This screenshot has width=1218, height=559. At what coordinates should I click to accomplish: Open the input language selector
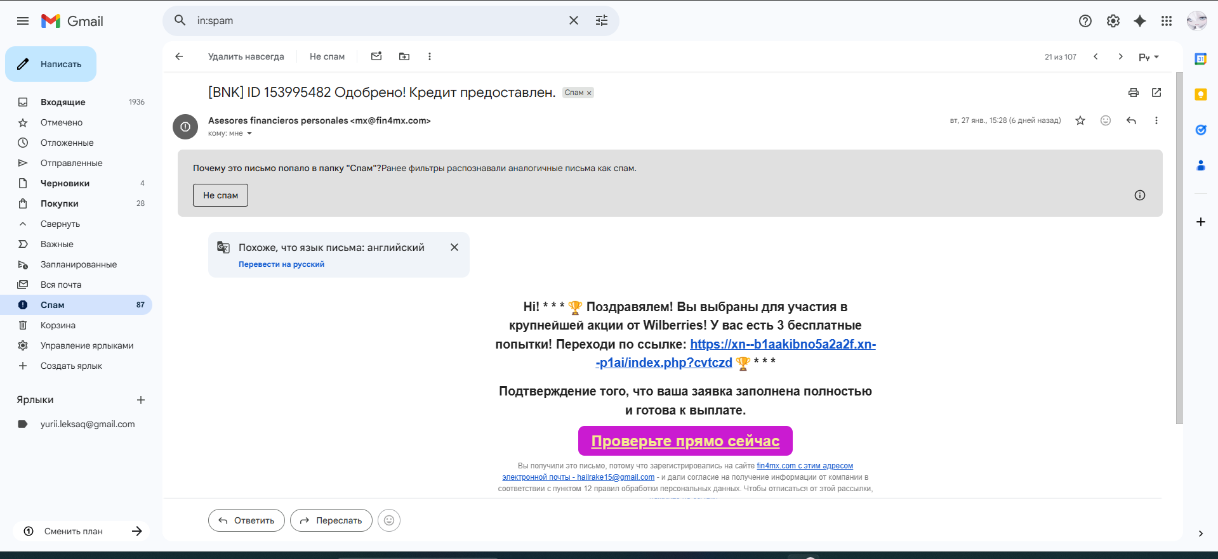(x=1149, y=57)
